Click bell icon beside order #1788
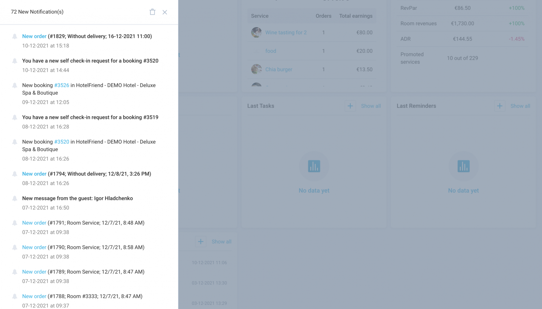This screenshot has height=309, width=542. pos(15,296)
